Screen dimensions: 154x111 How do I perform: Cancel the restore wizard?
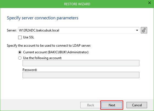[137, 105]
